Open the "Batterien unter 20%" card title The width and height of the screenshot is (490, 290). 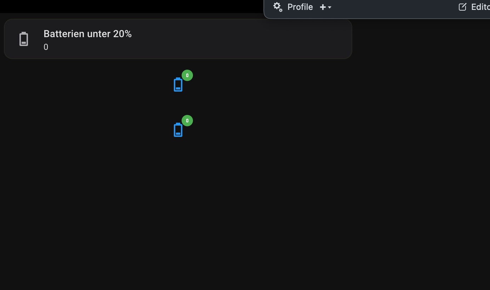click(87, 34)
